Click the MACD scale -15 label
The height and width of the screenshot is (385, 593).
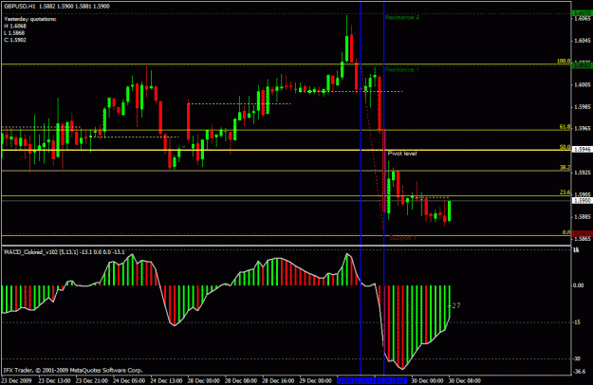pos(577,322)
